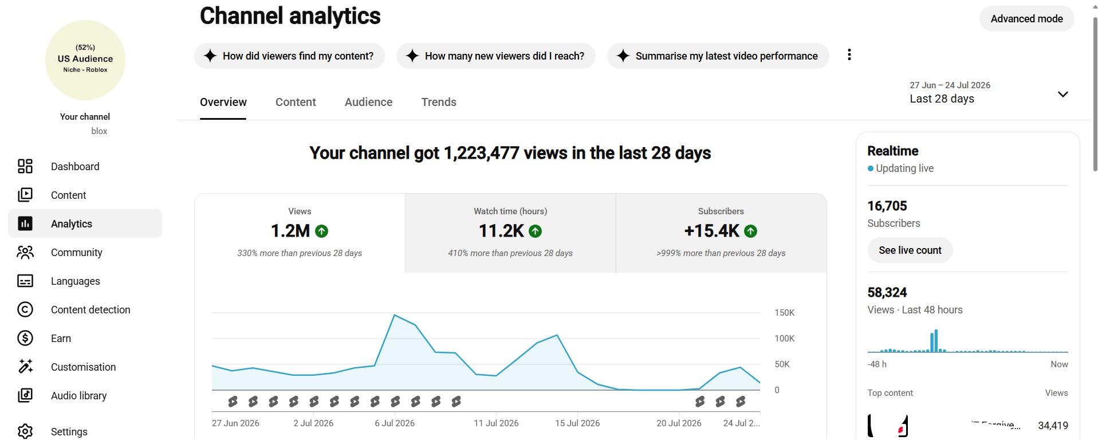
Task: Click the Languages subtitles icon
Action: click(25, 281)
